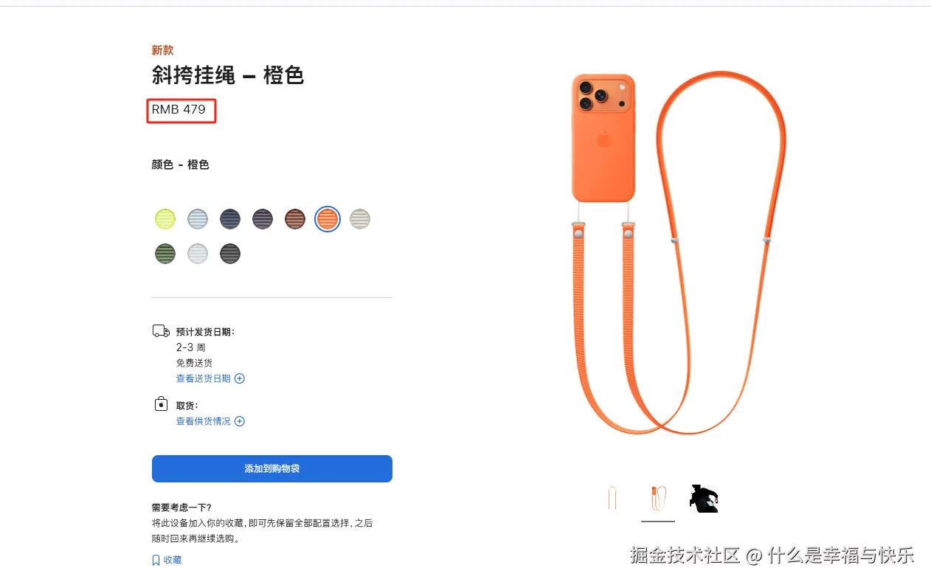
Task: Select the beige tan strap swatch
Action: (x=360, y=219)
